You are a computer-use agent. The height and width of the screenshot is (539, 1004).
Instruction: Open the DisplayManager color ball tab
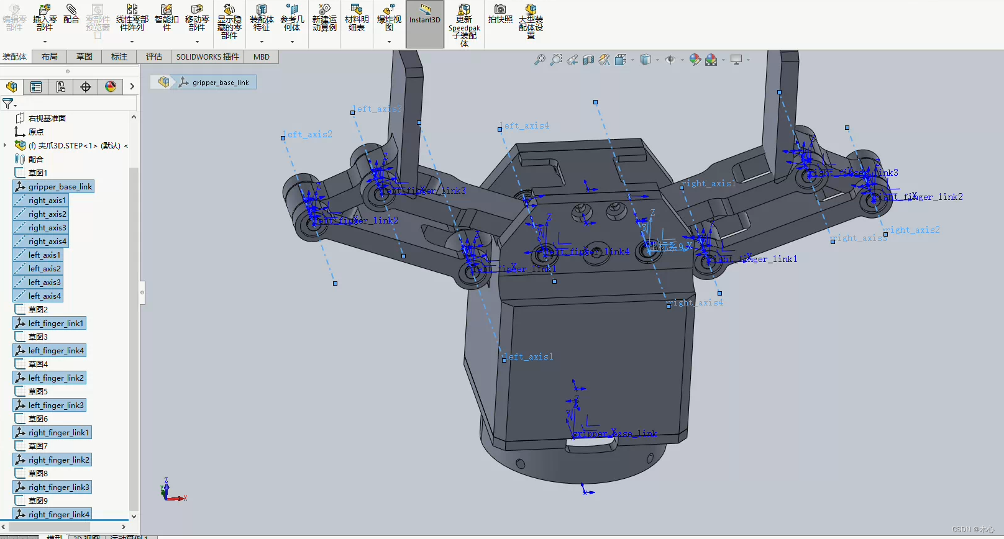point(111,87)
